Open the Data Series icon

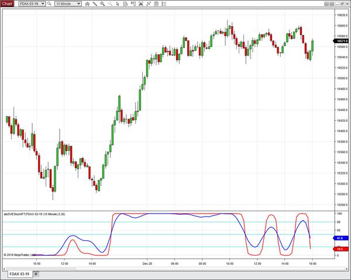coord(141,4)
